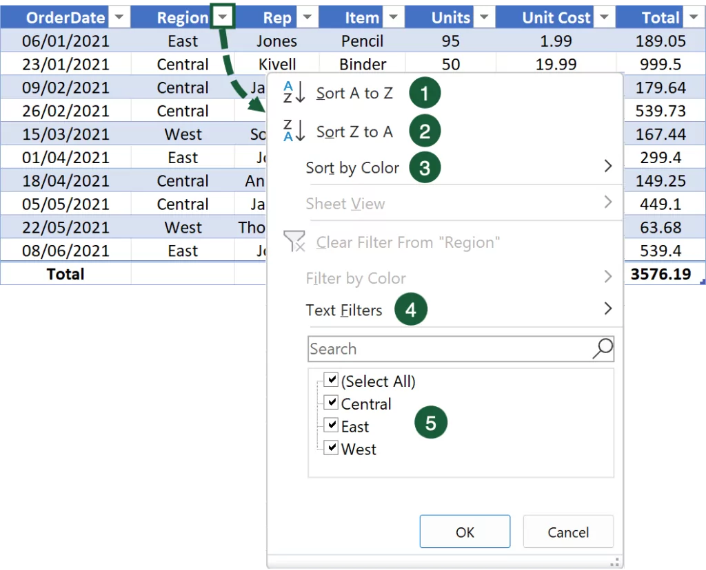The height and width of the screenshot is (570, 706).
Task: Click the green number 1 badge
Action: coord(424,94)
